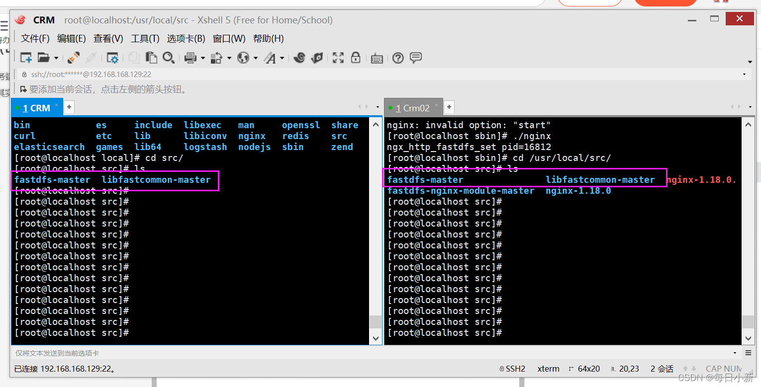Click the globe encoding icon
761x387 pixels.
[x=243, y=58]
